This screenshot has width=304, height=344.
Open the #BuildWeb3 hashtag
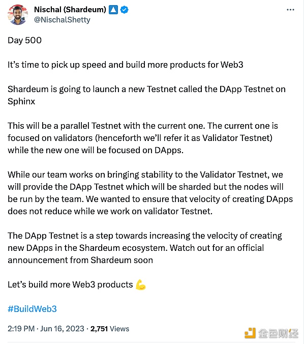pos(32,309)
